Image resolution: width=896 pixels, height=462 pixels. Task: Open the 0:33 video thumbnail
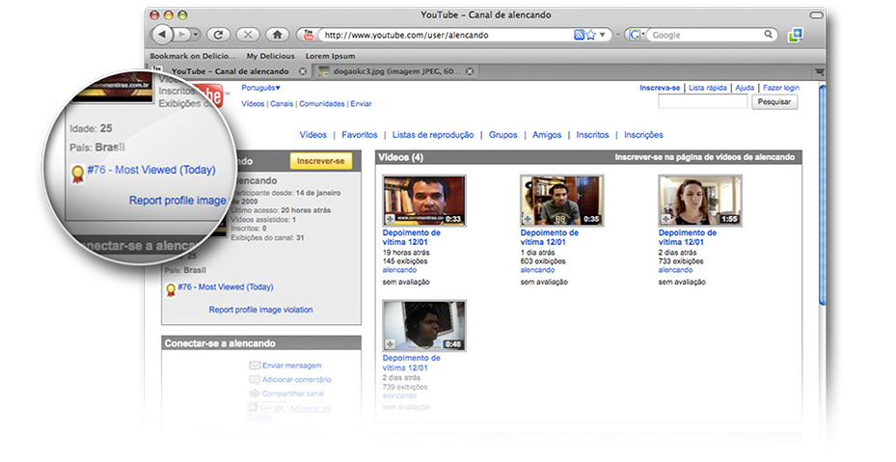pos(424,201)
